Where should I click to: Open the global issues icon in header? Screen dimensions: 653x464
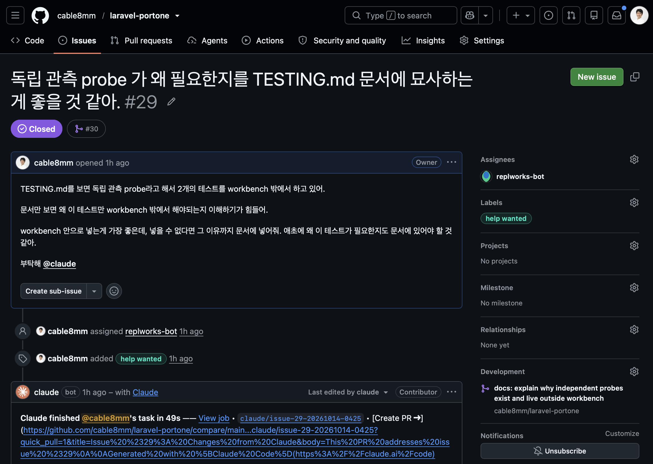click(x=548, y=15)
